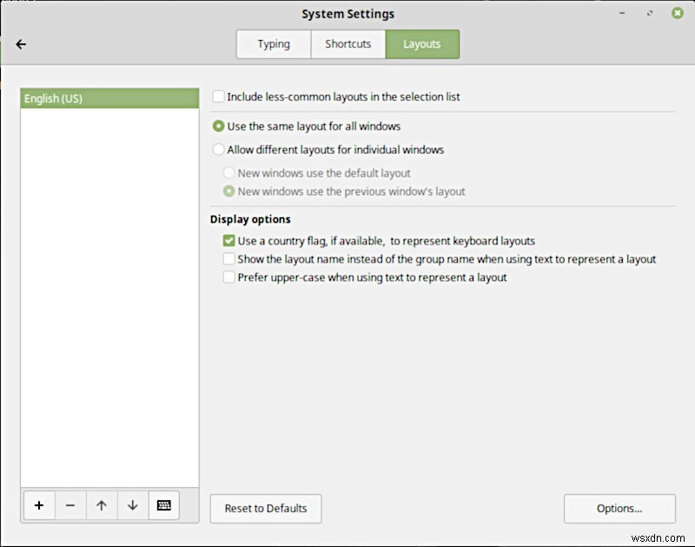Open the Shortcuts tab
The width and height of the screenshot is (695, 547).
348,44
